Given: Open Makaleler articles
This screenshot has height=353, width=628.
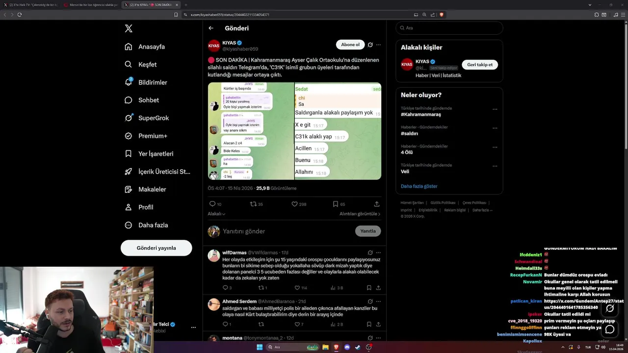Looking at the screenshot, I should pyautogui.click(x=145, y=189).
